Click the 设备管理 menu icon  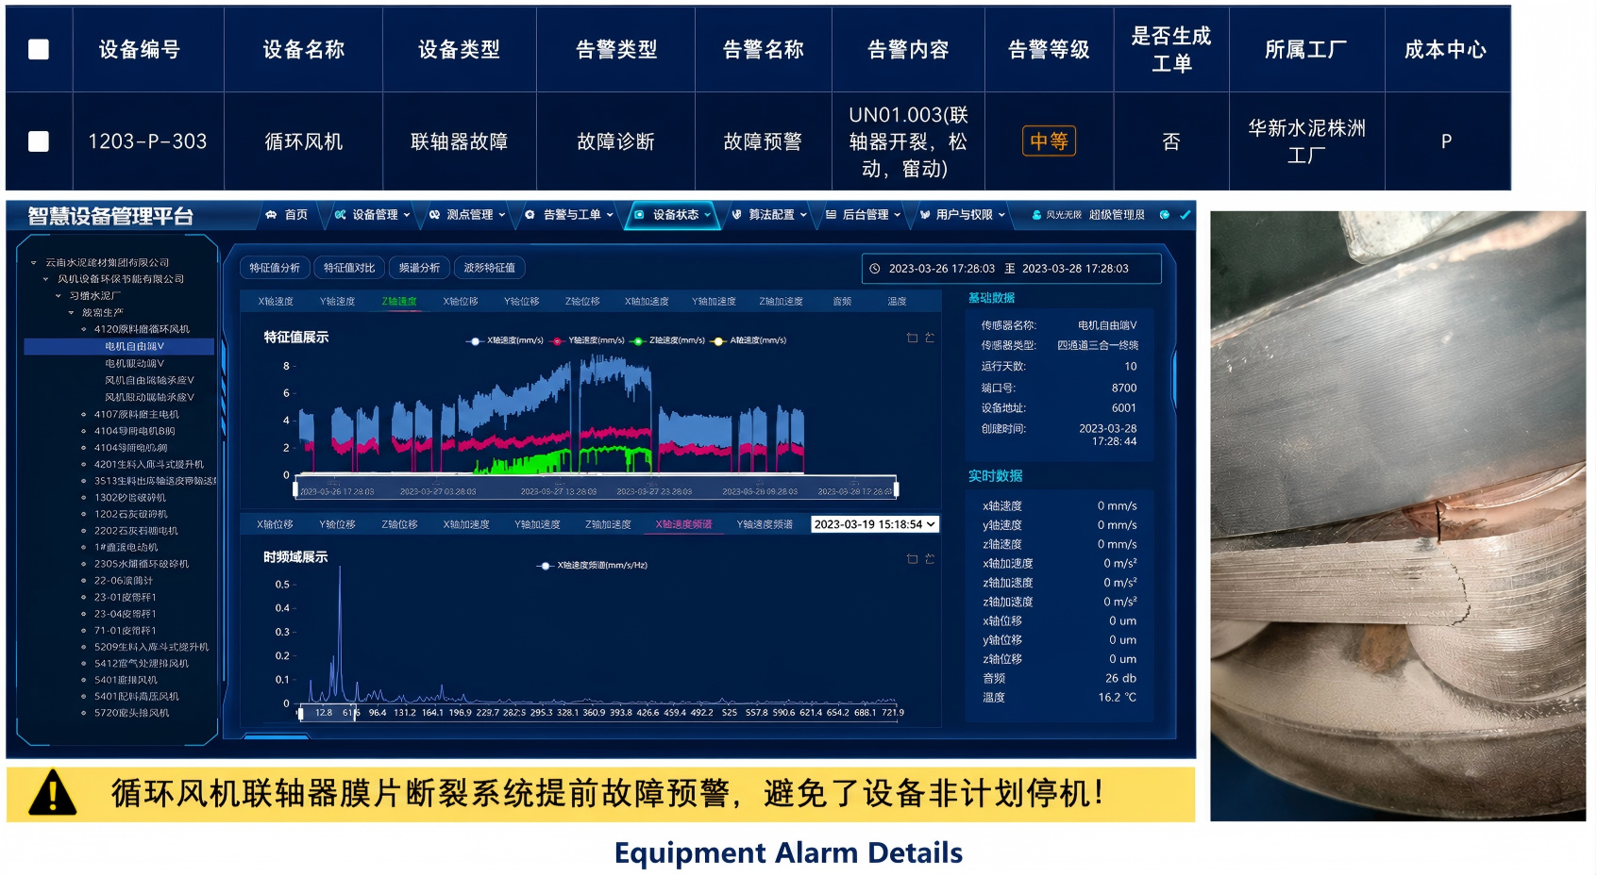(340, 215)
